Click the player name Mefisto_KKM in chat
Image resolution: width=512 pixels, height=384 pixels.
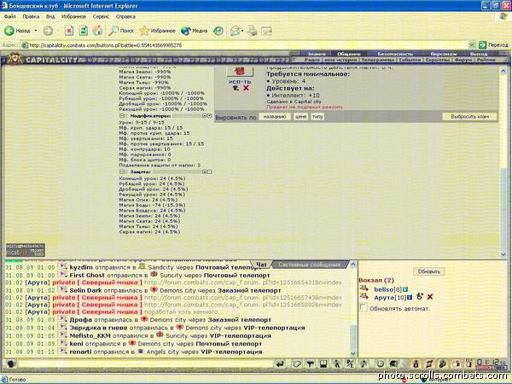pyautogui.click(x=90, y=335)
